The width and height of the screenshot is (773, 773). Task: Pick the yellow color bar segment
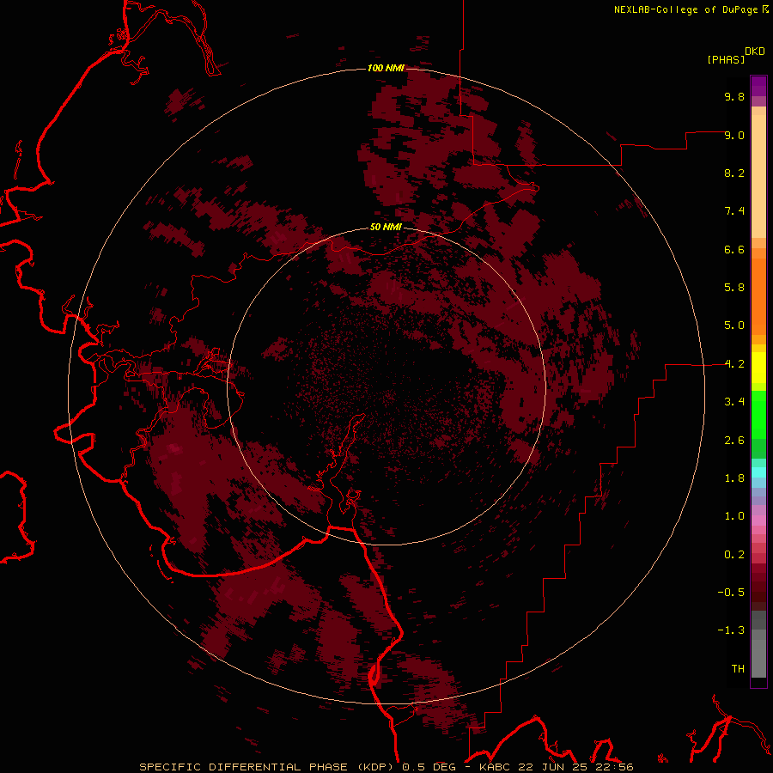point(758,368)
